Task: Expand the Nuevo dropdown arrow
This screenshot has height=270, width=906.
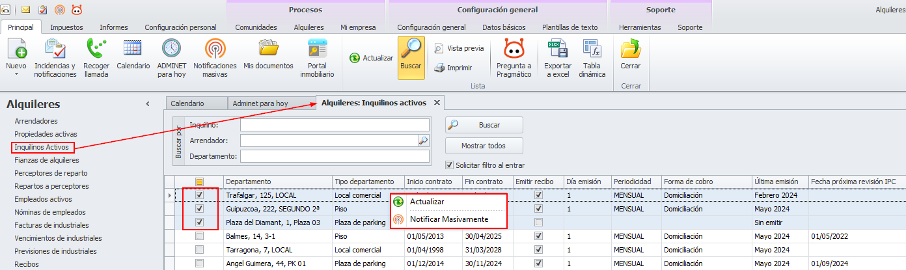Action: point(16,74)
